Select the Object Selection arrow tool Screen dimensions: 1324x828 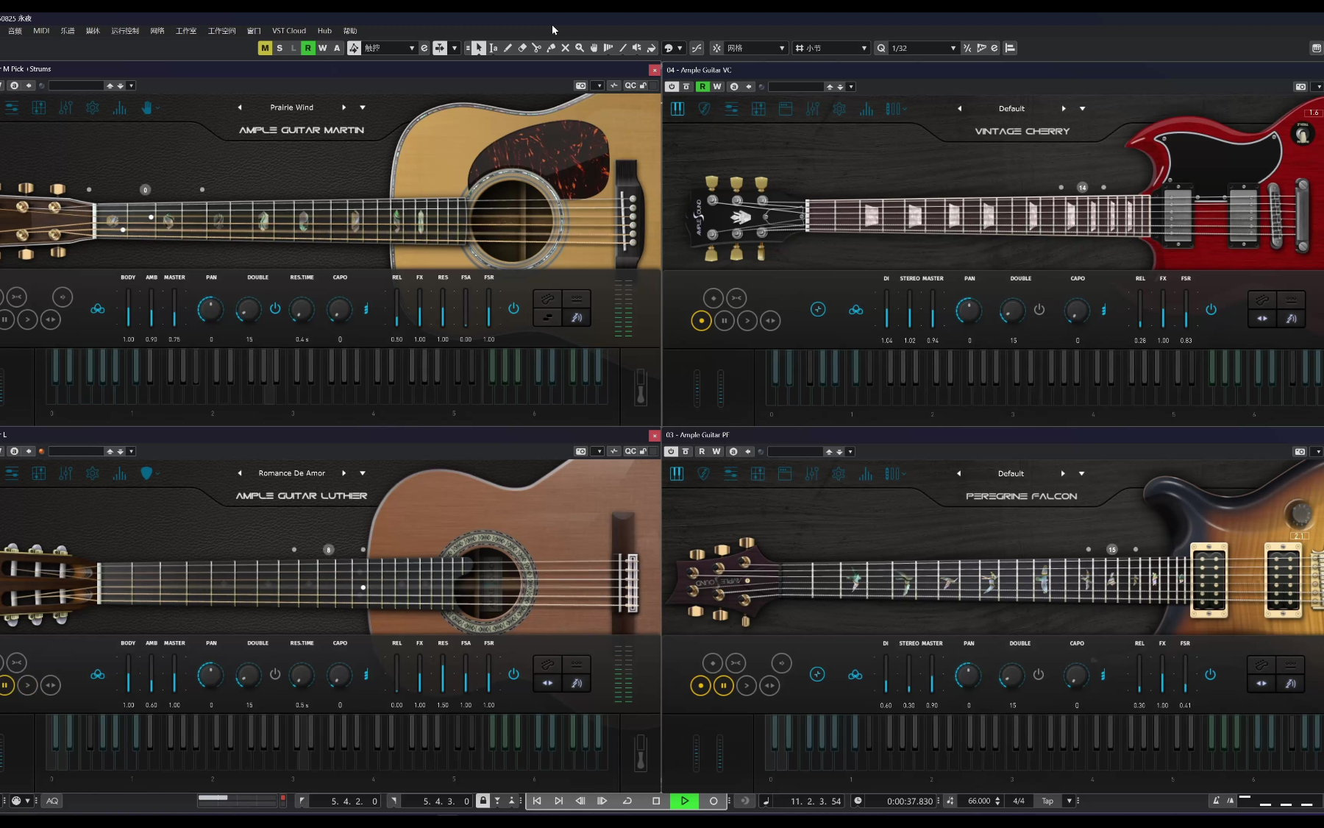(479, 48)
